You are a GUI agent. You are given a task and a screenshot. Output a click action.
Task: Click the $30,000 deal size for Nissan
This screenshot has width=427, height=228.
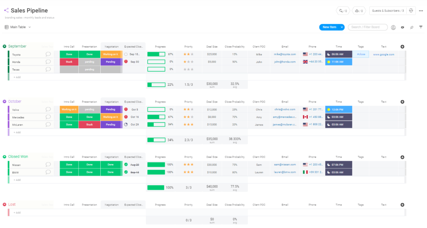[x=212, y=165]
